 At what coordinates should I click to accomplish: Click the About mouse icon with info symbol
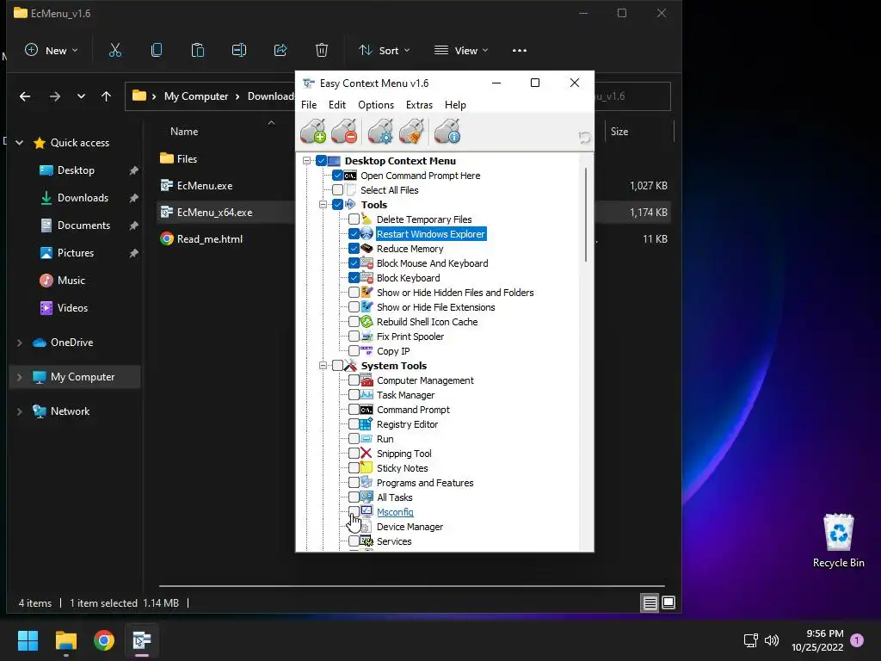coord(447,131)
